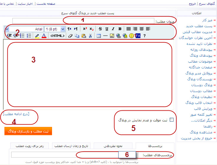Image resolution: width=217 pixels, height=165 pixels.
Task: Open blog authors link (نویسندگان وبلاگ)
Action: click(200, 79)
